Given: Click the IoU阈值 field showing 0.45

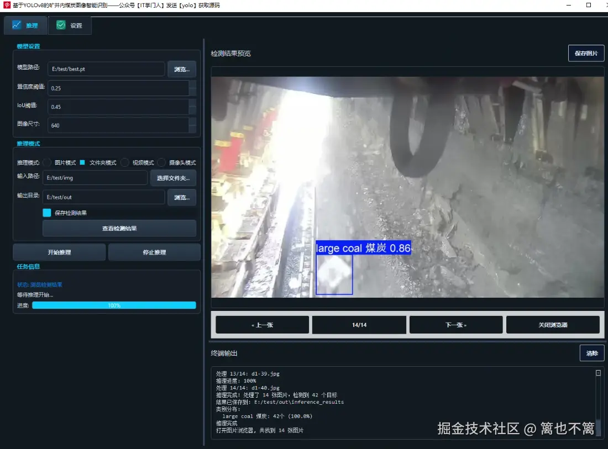Looking at the screenshot, I should [x=118, y=107].
